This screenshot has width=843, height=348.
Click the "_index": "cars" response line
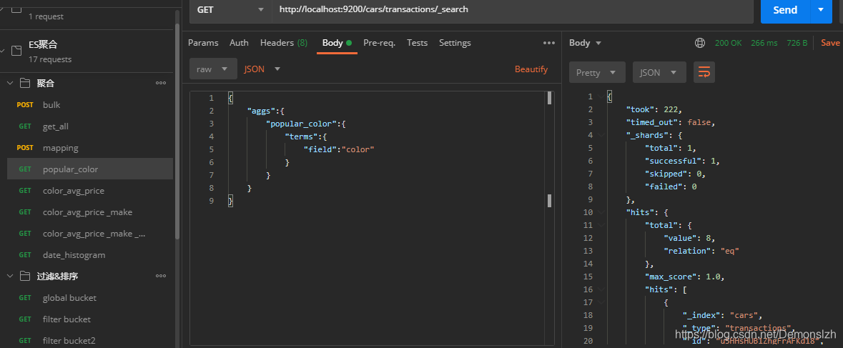click(x=723, y=315)
